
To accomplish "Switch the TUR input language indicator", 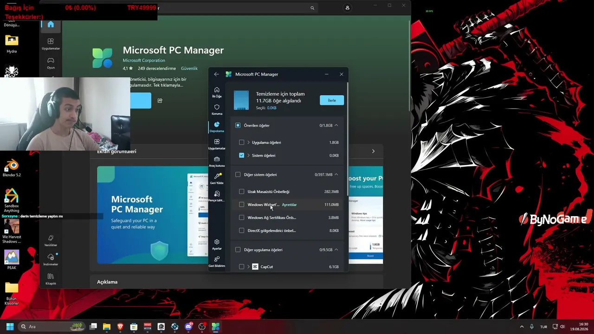I will (x=543, y=327).
